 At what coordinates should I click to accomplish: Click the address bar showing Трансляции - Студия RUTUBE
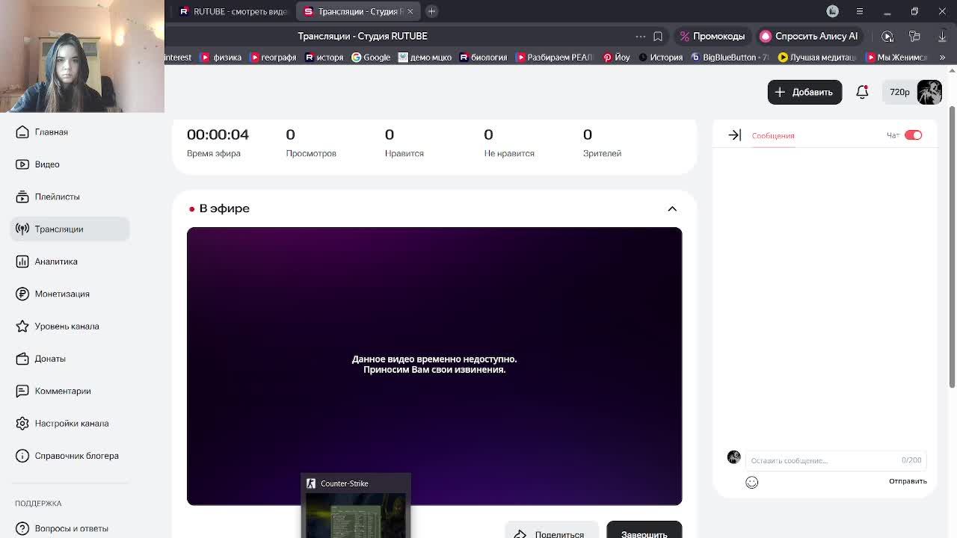[363, 36]
